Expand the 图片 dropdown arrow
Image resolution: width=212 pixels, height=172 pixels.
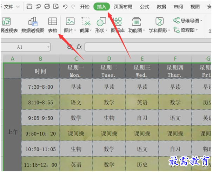(x=75, y=30)
